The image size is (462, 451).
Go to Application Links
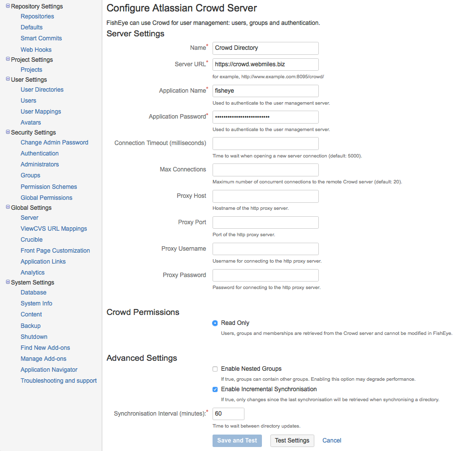pyautogui.click(x=43, y=262)
